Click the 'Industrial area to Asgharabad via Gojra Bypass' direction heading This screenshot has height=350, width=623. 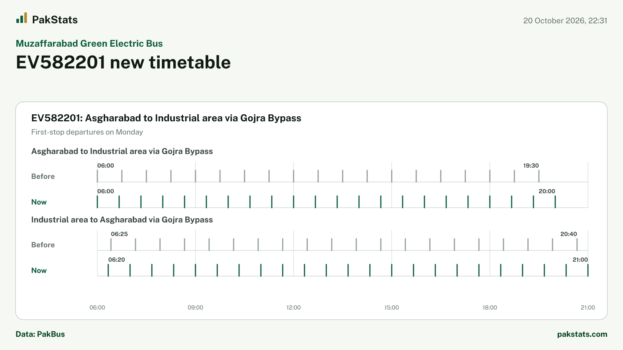pyautogui.click(x=122, y=220)
